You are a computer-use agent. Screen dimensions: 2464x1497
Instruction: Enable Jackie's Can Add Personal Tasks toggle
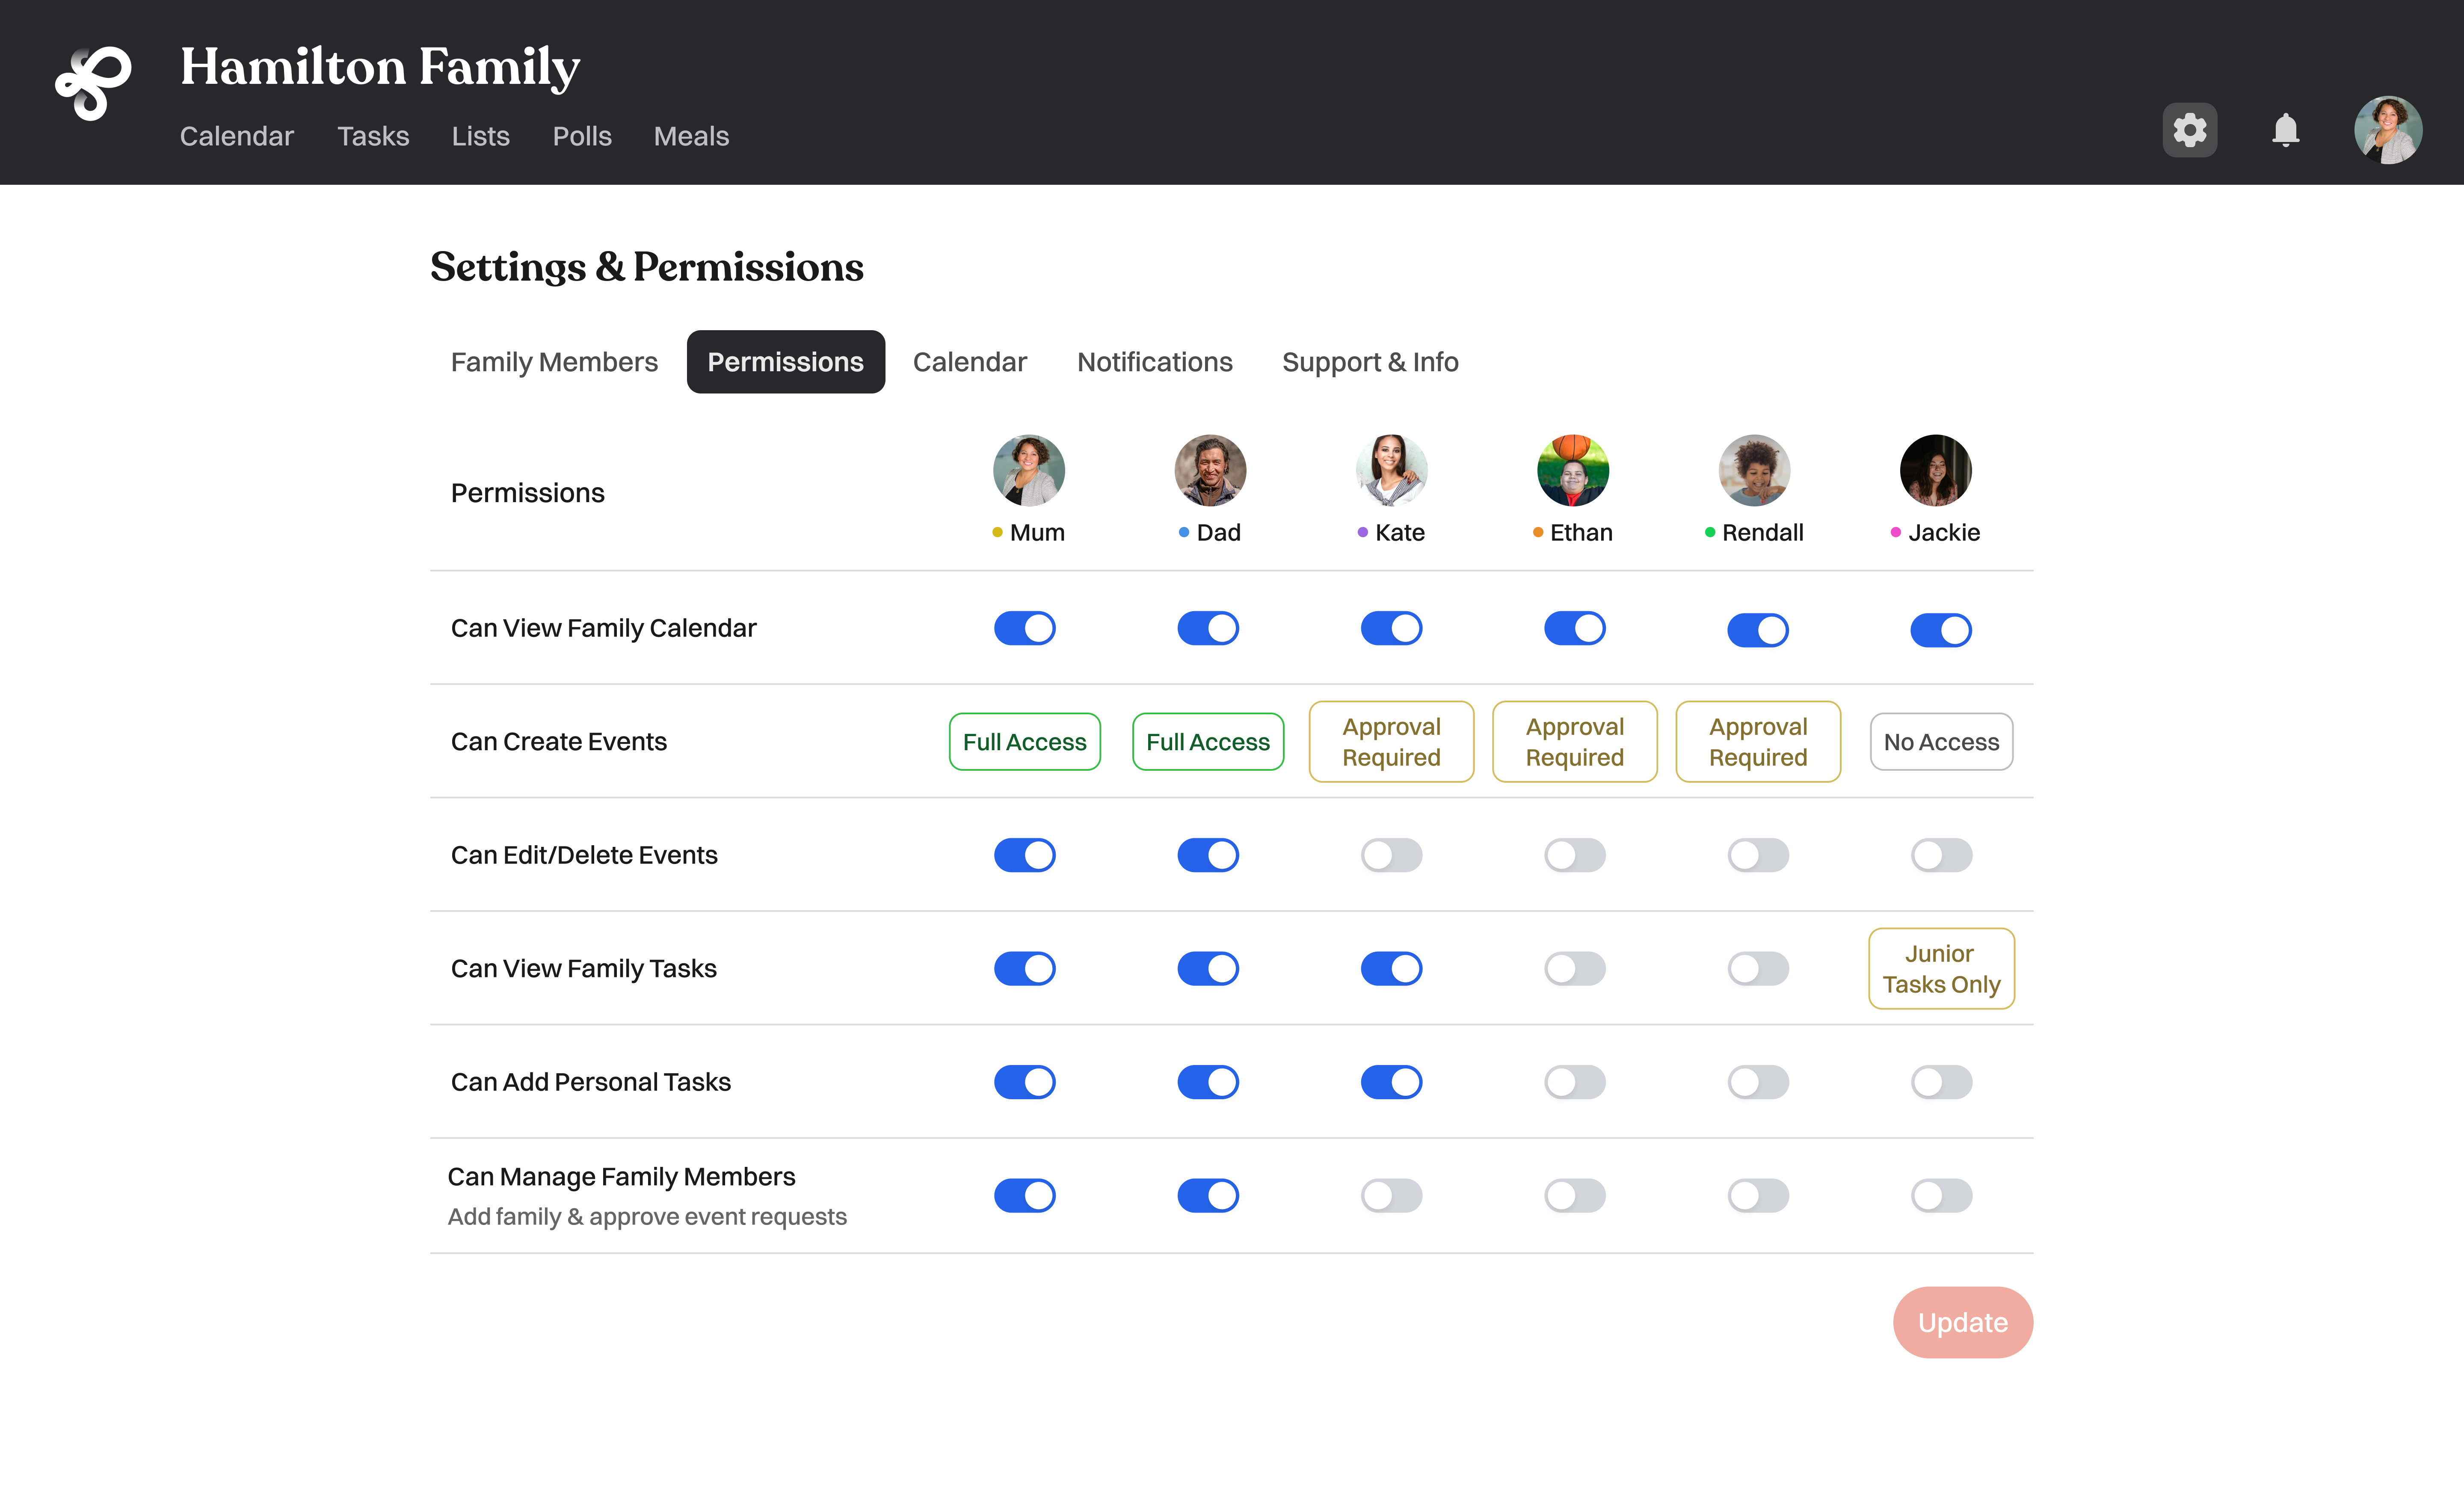1941,1082
